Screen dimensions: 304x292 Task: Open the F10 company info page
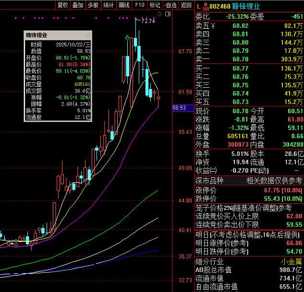coord(139,5)
